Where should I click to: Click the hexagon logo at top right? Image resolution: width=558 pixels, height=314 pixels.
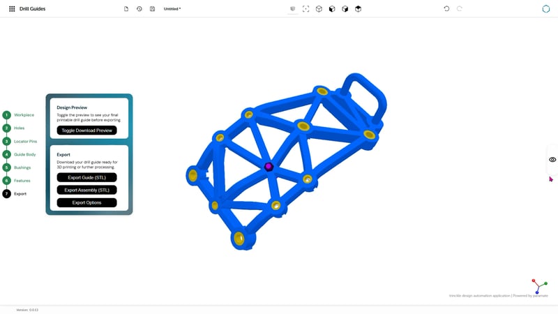coord(546,9)
